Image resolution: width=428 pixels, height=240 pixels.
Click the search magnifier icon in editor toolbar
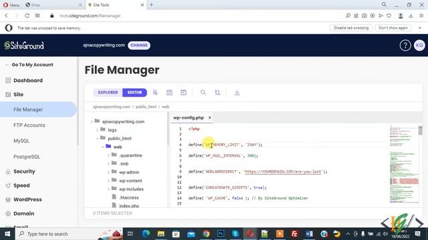(203, 93)
